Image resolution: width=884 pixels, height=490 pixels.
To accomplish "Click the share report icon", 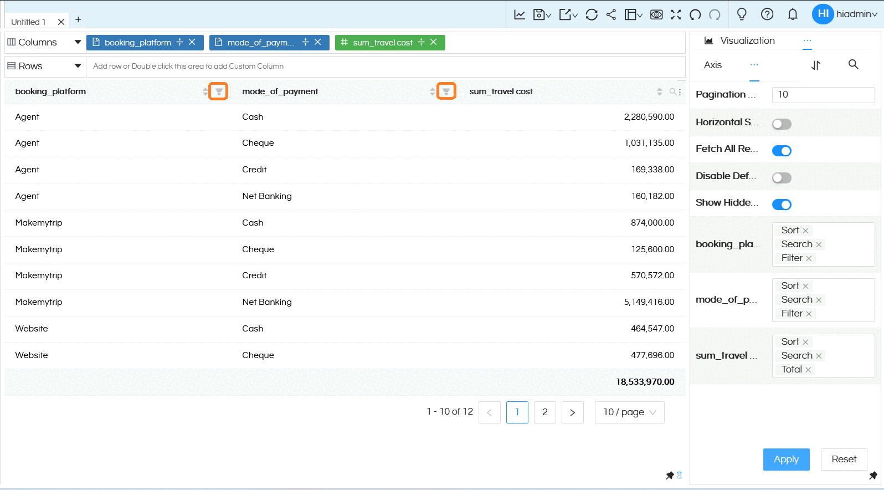I will 611,14.
